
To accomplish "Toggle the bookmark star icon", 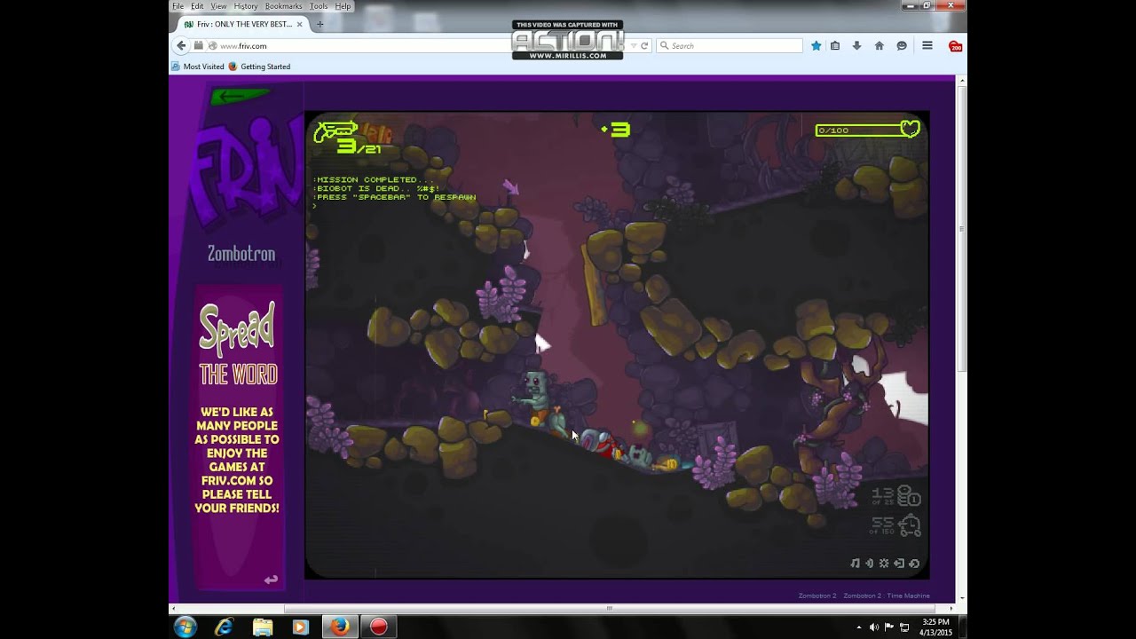I will 816,45.
